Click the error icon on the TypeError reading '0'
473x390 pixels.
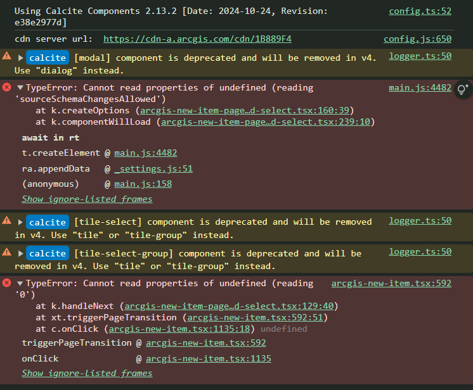point(6,283)
